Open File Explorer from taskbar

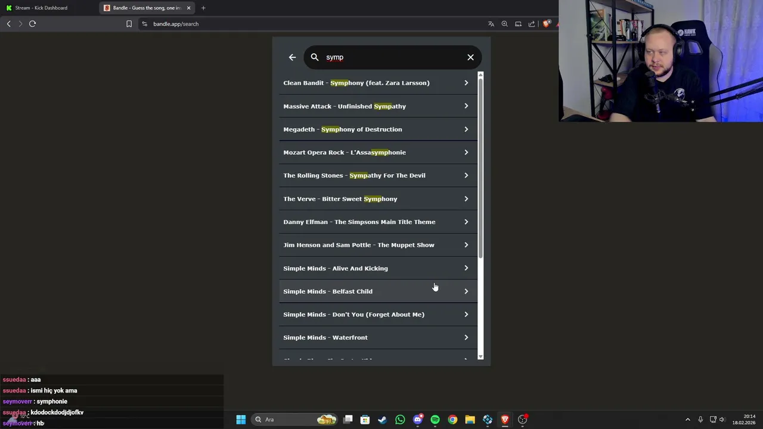(x=470, y=419)
